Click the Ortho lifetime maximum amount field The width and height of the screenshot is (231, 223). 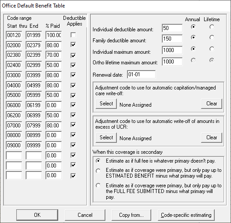click(x=172, y=62)
